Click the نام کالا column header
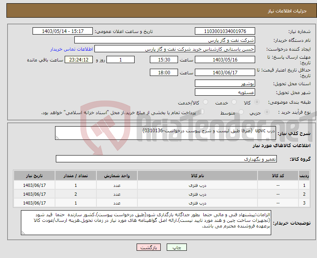The height and width of the screenshot is (258, 317). (x=197, y=176)
